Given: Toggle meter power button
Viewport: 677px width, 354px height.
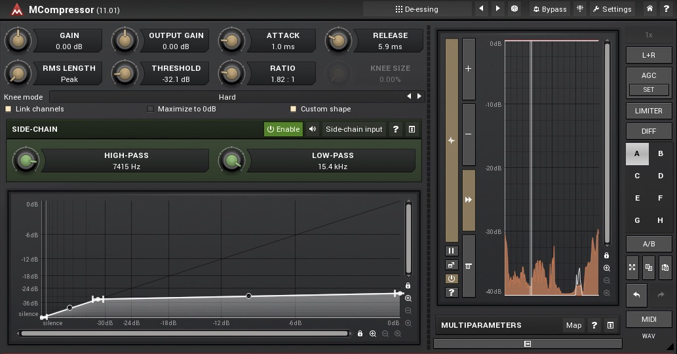Looking at the screenshot, I should tap(451, 279).
